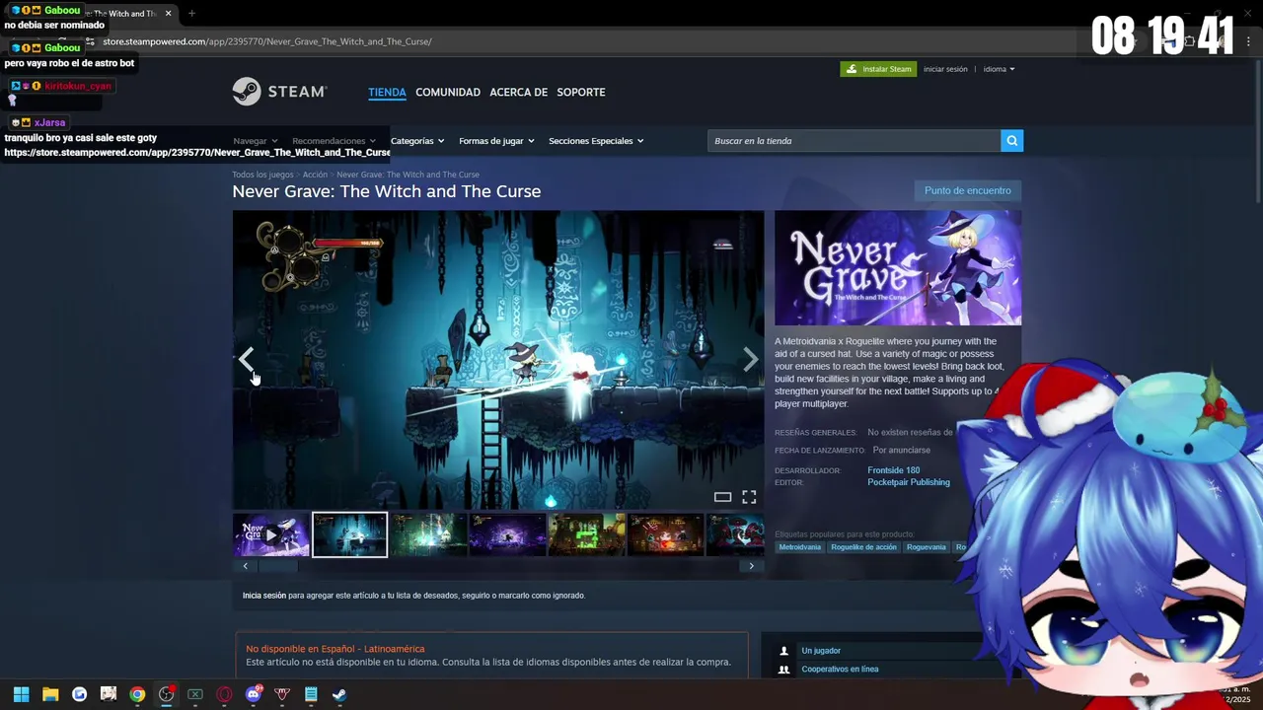Image resolution: width=1263 pixels, height=710 pixels.
Task: Open the ACERCA DE tab
Action: point(518,92)
